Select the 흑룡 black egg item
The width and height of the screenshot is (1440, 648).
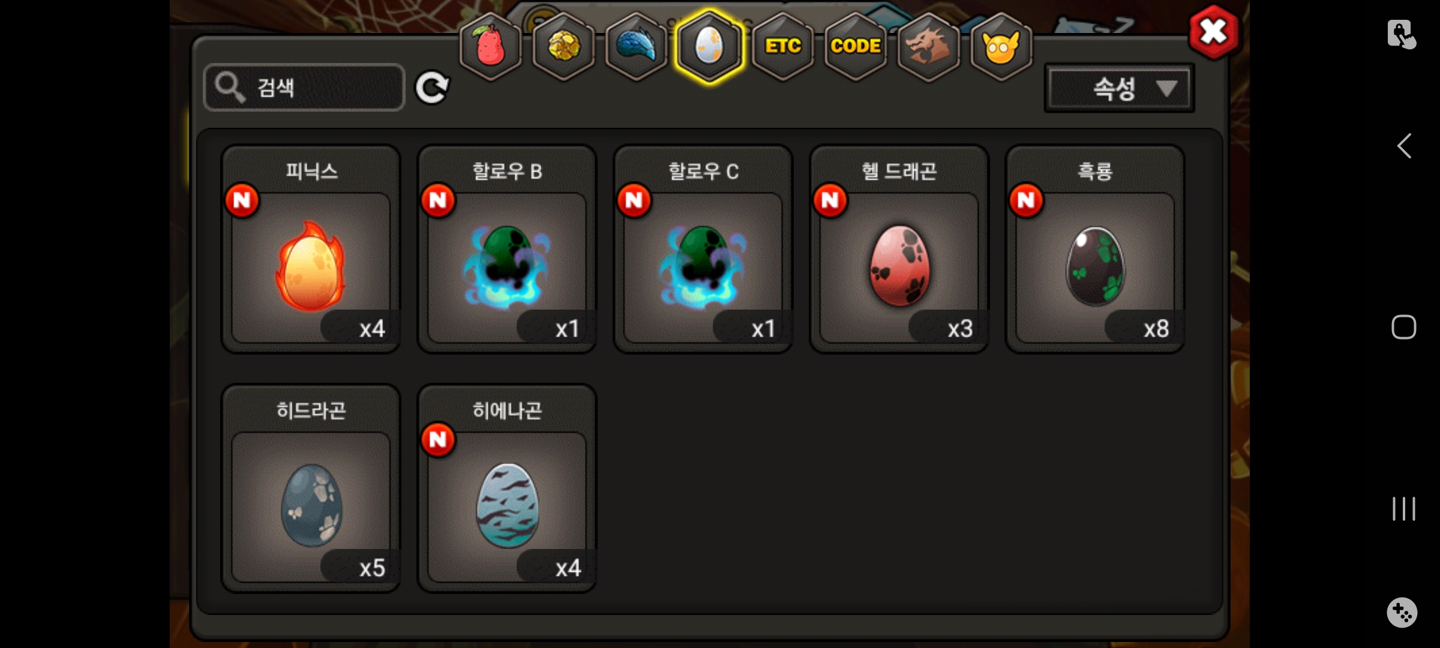point(1095,250)
